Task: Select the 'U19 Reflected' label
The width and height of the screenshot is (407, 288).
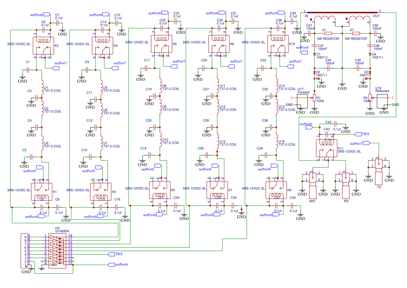Action: (382, 89)
